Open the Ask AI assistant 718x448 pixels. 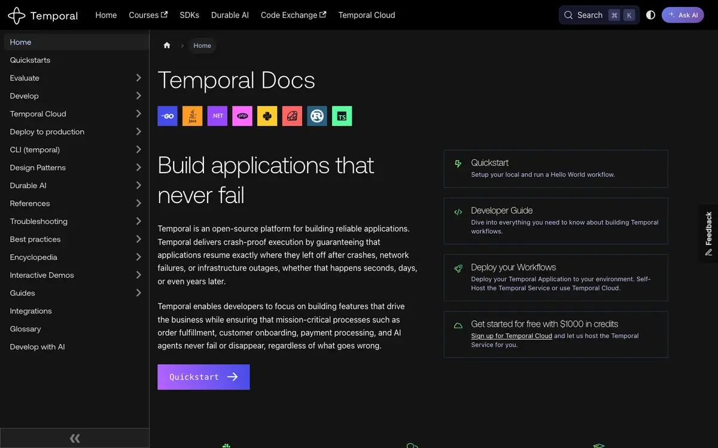[683, 15]
